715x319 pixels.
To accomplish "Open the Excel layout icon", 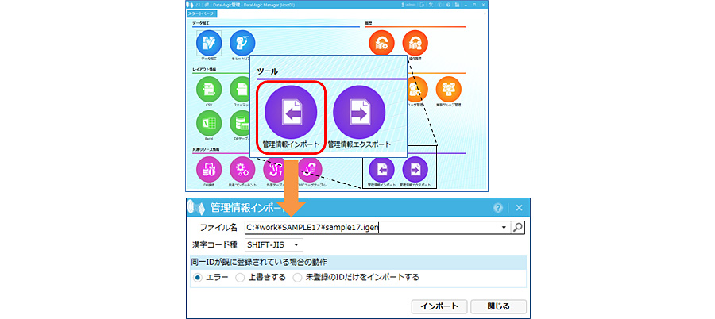I will [209, 123].
